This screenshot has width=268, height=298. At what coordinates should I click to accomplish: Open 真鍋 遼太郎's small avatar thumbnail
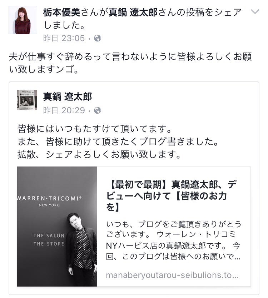[x=27, y=100]
